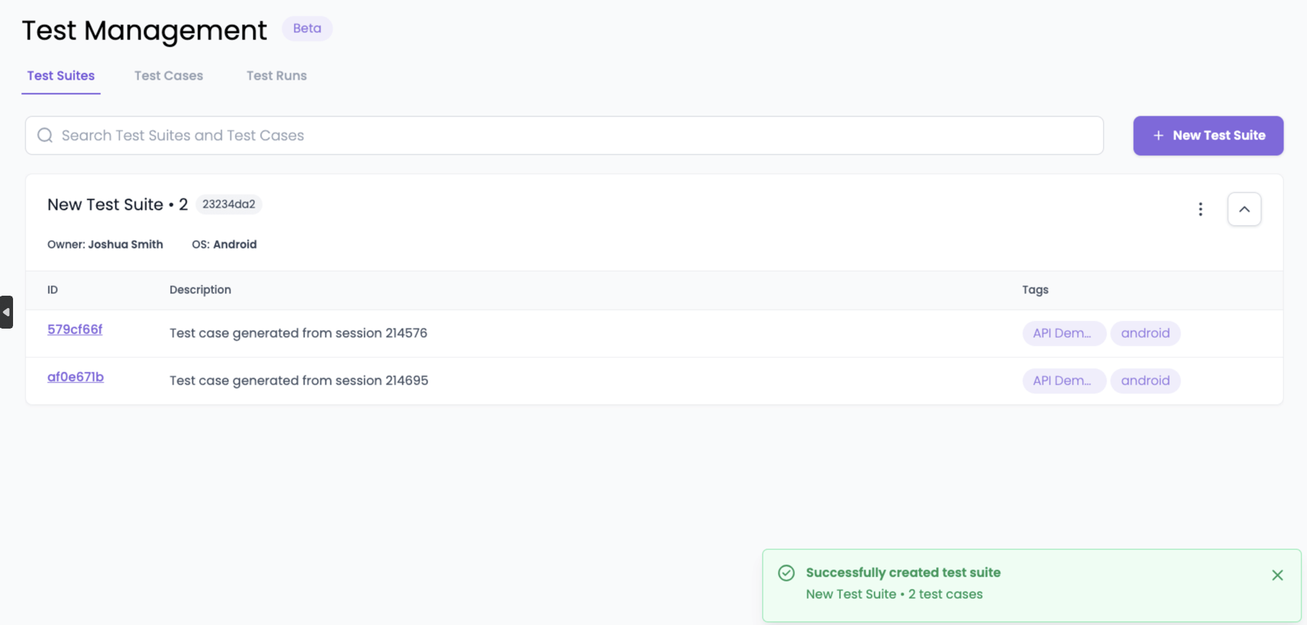Click the android tag on session 214576 row
The width and height of the screenshot is (1307, 625).
pos(1145,333)
